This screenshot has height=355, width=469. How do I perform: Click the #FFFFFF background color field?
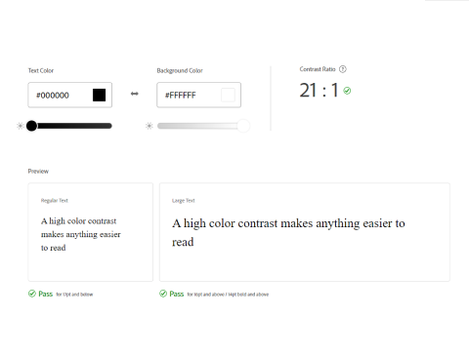coord(199,95)
